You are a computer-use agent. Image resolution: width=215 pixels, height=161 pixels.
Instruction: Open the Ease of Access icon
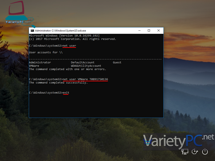click(x=195, y=151)
